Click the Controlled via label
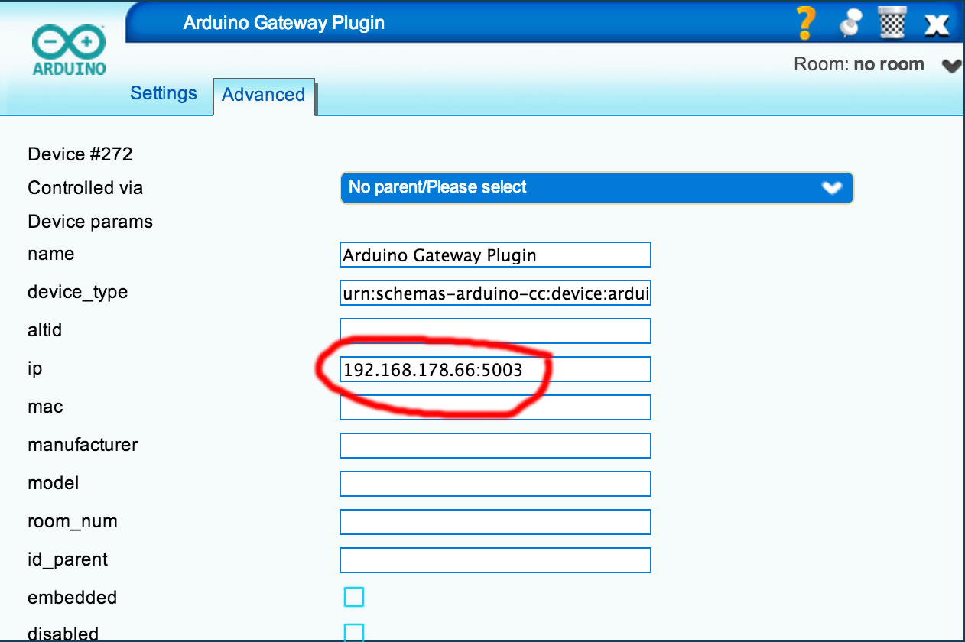 85,188
